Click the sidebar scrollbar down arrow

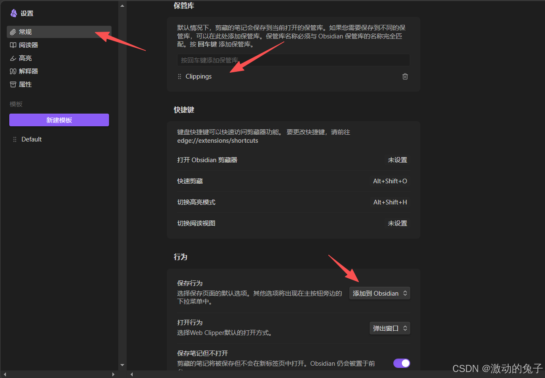click(122, 365)
